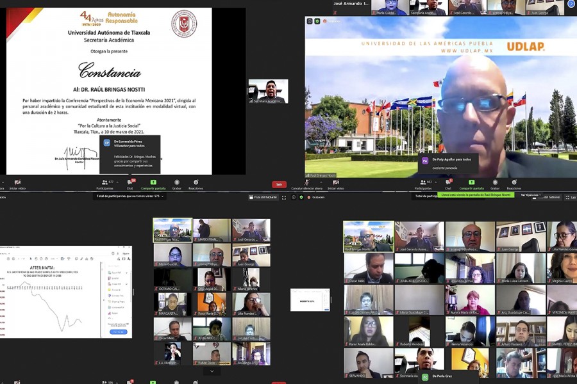Open Chat in the UDLAP speaker window
Screen dimensions: 577x384
click(x=448, y=184)
